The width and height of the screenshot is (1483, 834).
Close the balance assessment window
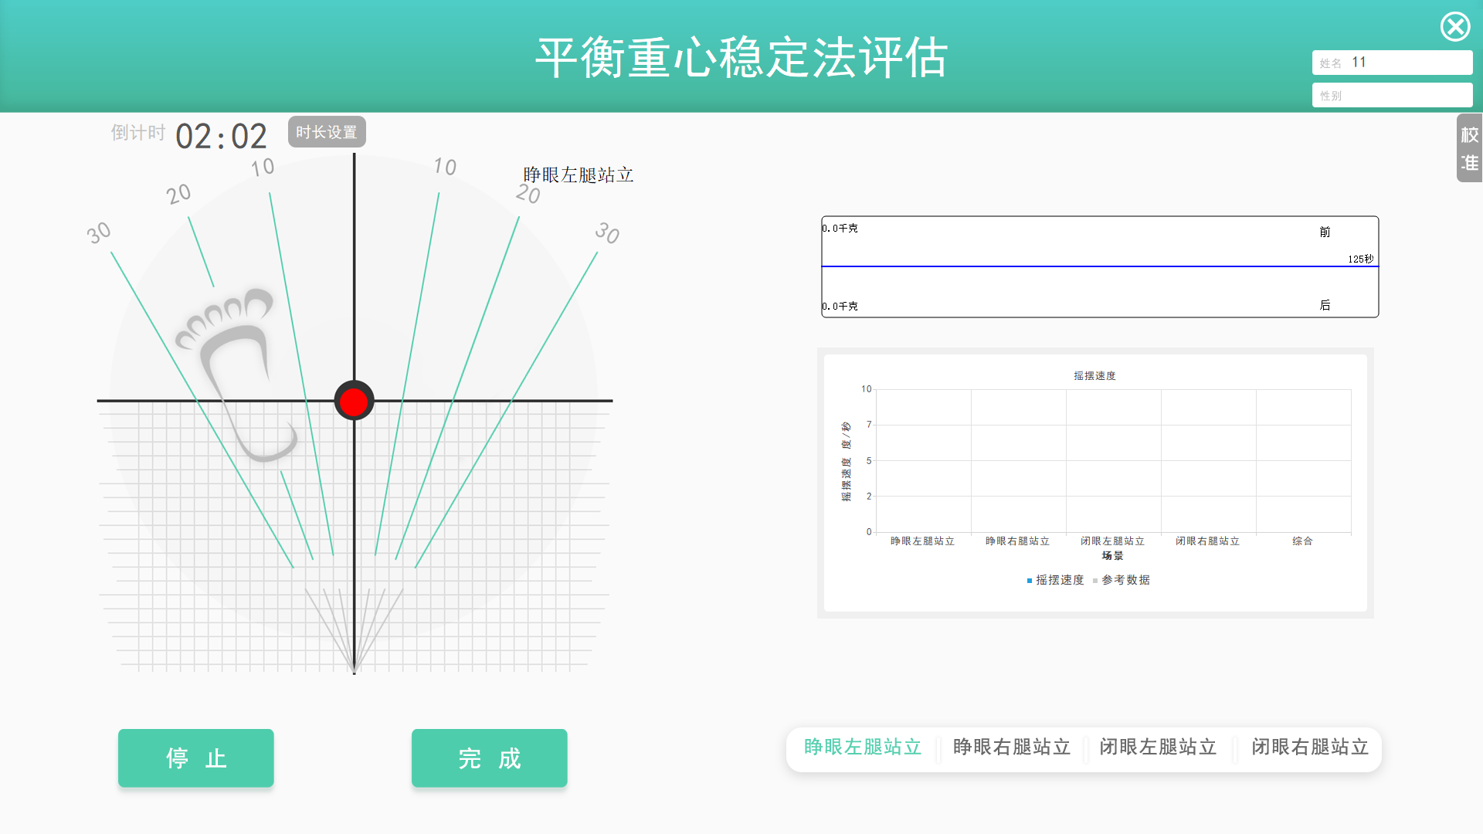tap(1455, 27)
